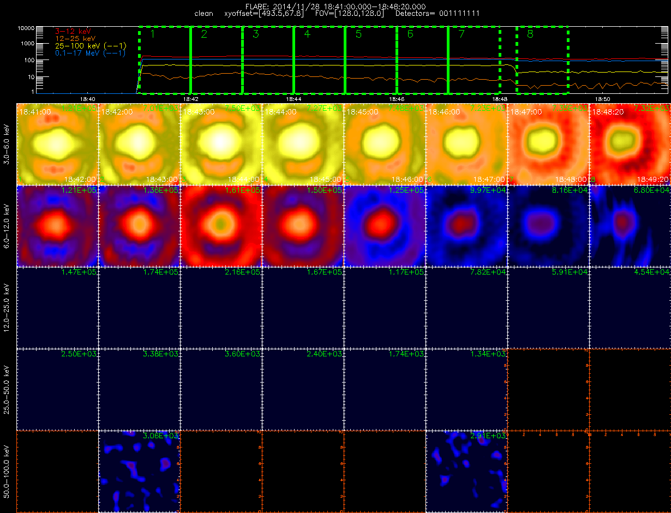Click the '12-25 keV' legend entry
The image size is (671, 513).
point(76,39)
